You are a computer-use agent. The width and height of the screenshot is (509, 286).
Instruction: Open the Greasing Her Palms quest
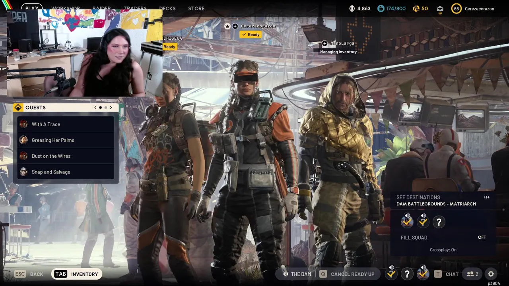click(x=66, y=140)
